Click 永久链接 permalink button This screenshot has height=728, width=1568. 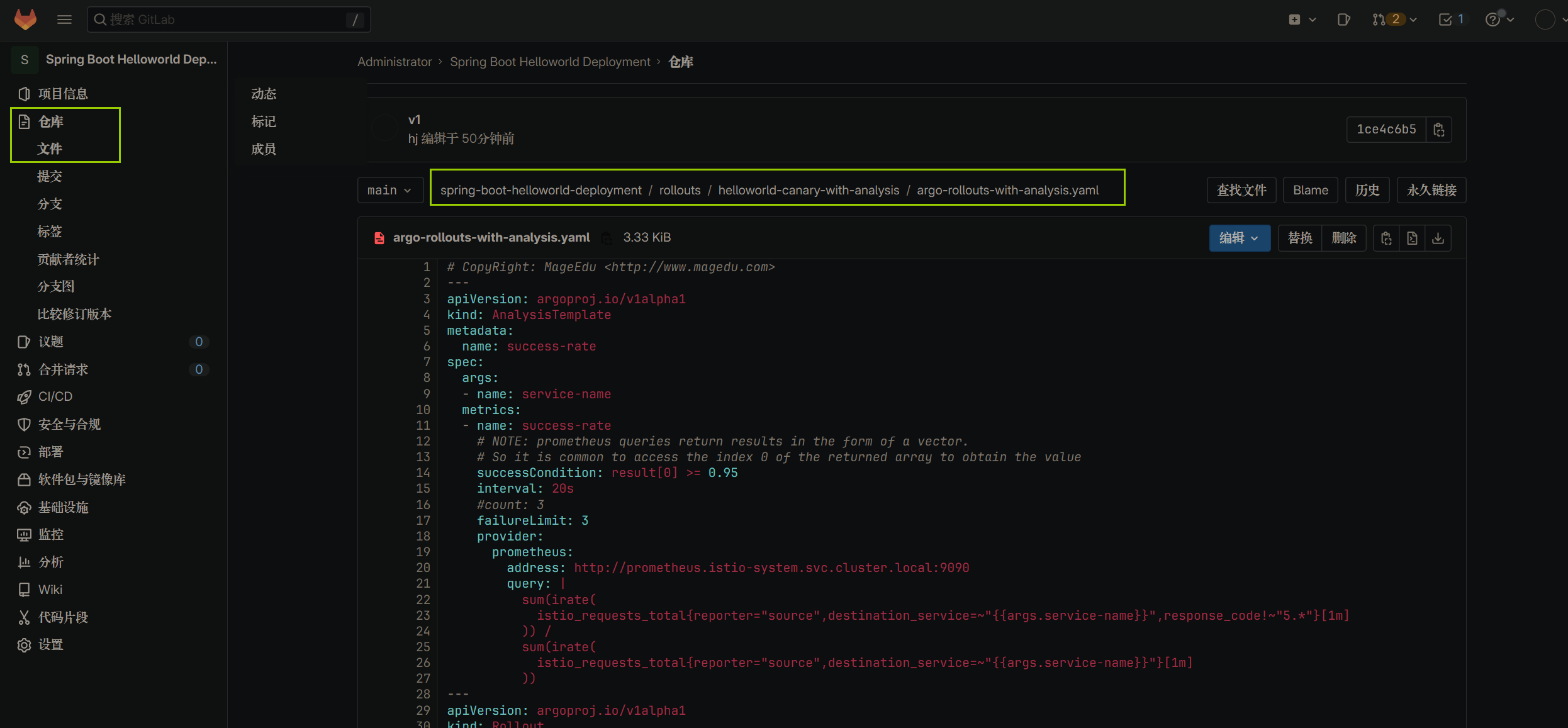pos(1431,190)
